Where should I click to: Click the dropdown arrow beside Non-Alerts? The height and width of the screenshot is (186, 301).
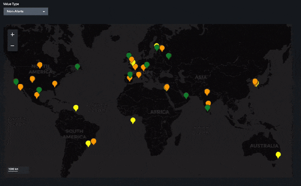click(44, 12)
